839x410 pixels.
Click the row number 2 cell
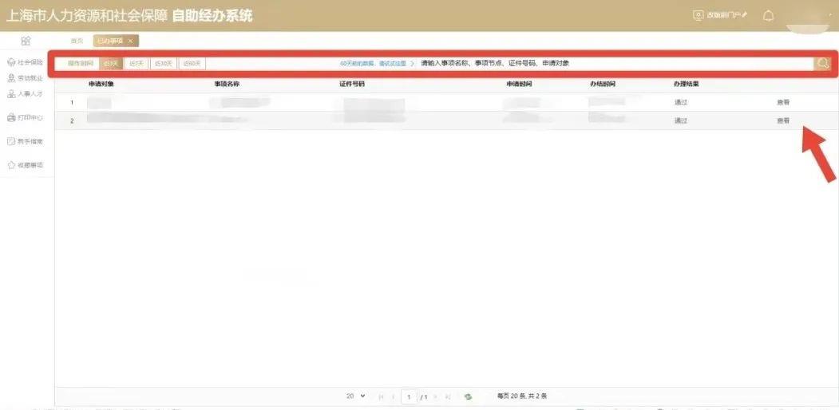point(72,120)
